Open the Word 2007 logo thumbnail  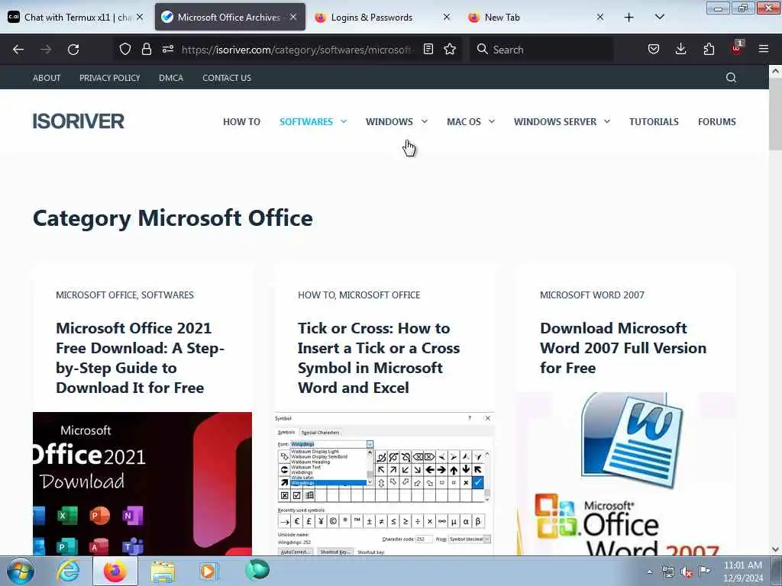click(626, 473)
